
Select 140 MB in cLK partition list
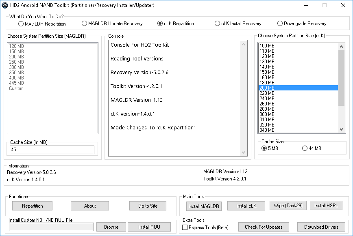click(x=298, y=67)
